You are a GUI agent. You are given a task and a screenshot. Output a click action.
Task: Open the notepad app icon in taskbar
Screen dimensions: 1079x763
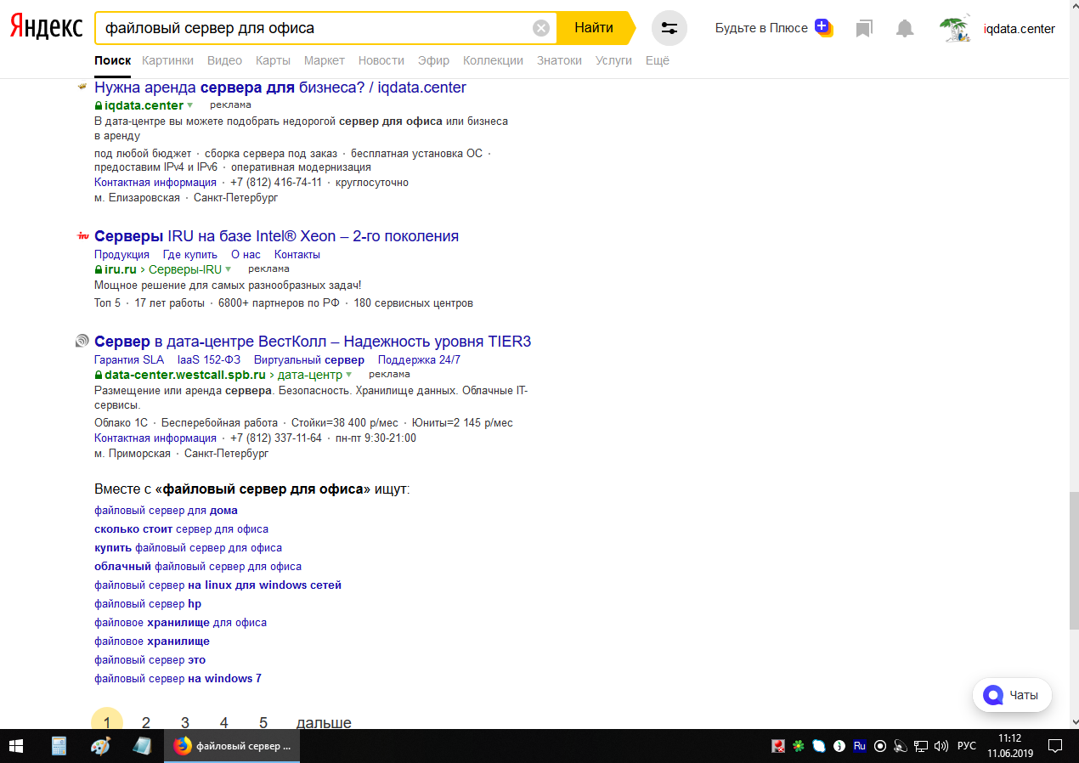coord(142,746)
